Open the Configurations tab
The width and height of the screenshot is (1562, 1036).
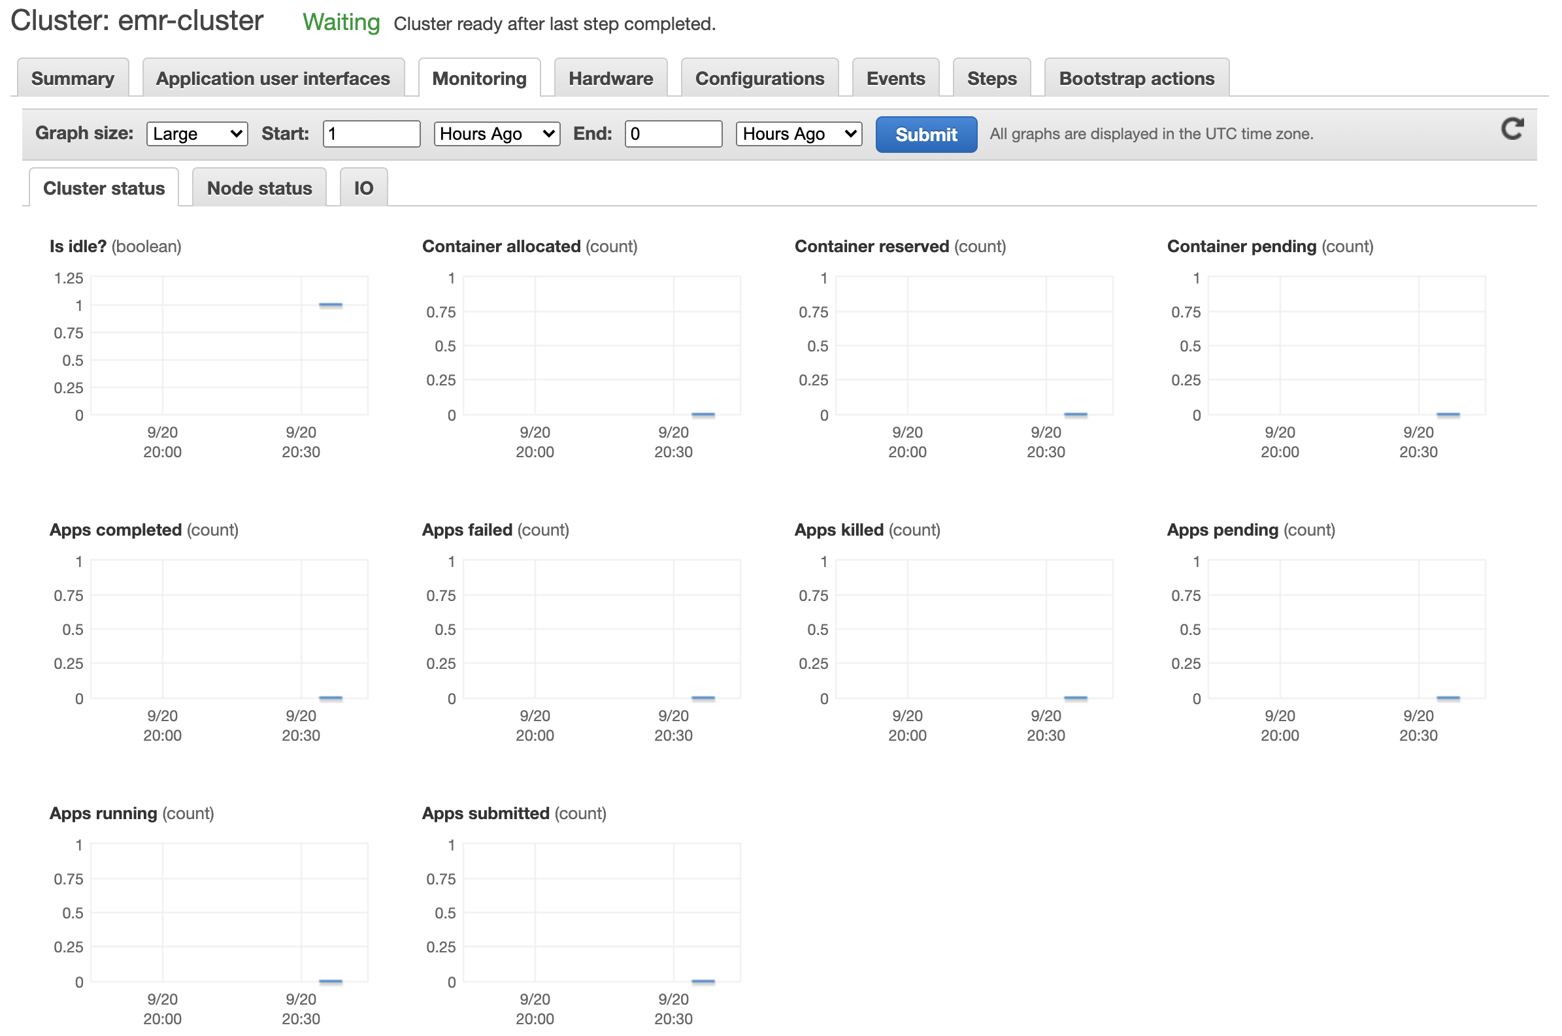point(759,78)
